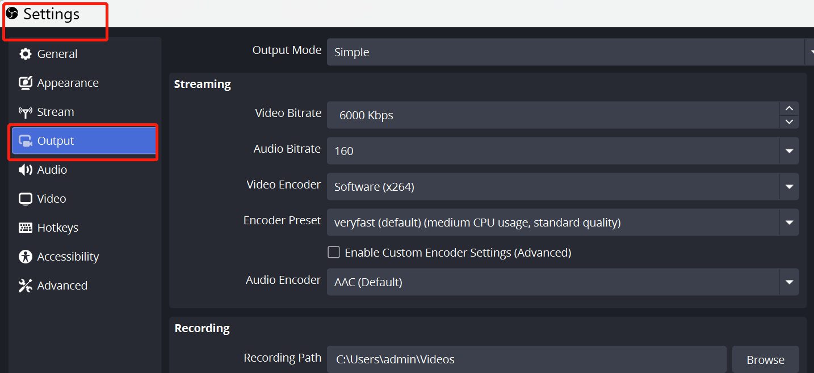Screen dimensions: 814x373
Task: Increase Video Bitrate with up arrow
Action: click(x=789, y=108)
